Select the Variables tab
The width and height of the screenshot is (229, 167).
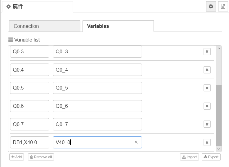(x=118, y=26)
